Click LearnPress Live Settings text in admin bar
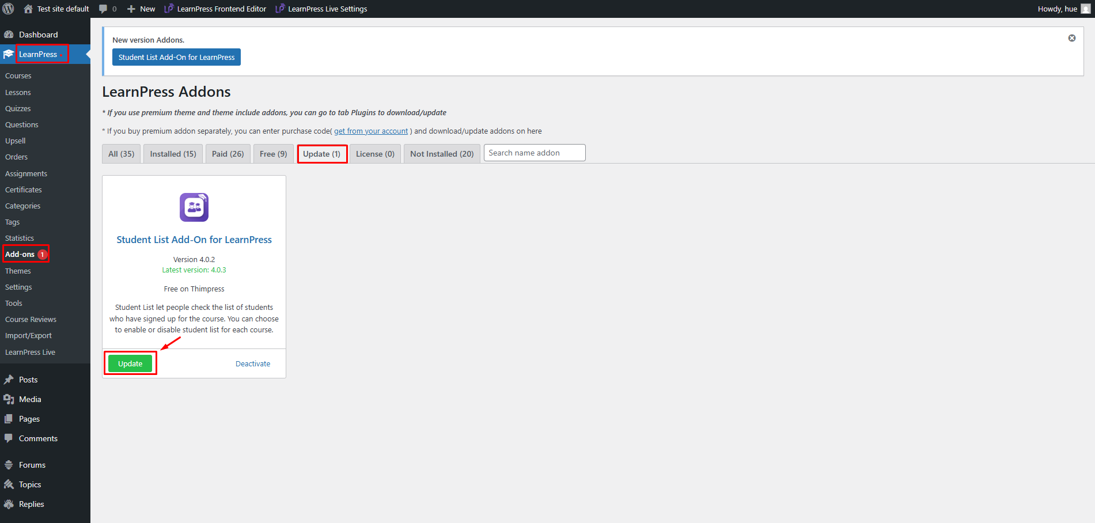 [328, 9]
